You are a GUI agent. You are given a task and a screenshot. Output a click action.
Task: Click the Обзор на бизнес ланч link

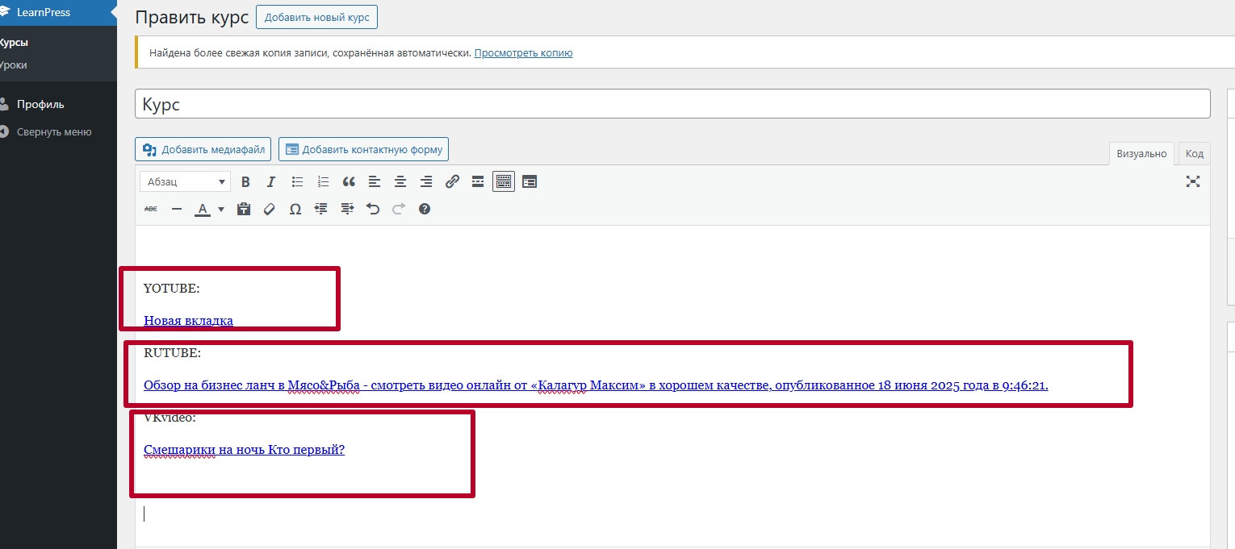(x=596, y=385)
